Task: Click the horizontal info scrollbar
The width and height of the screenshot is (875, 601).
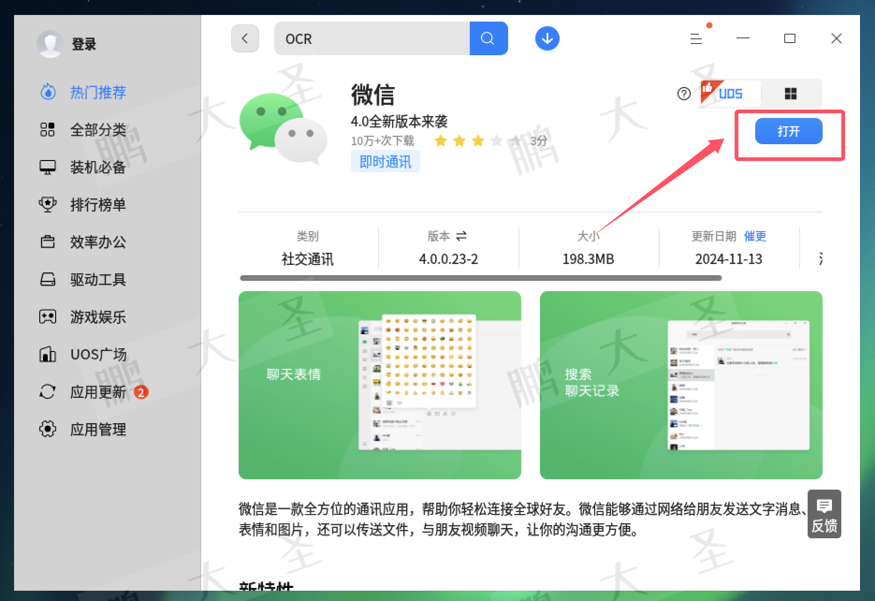Action: (481, 278)
